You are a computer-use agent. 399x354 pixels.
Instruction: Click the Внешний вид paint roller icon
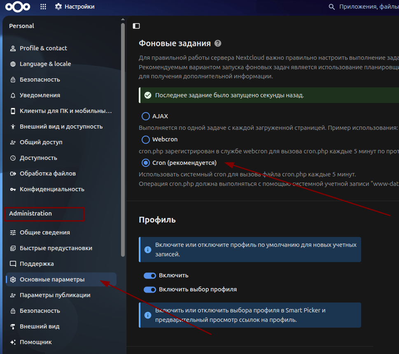tap(13, 326)
